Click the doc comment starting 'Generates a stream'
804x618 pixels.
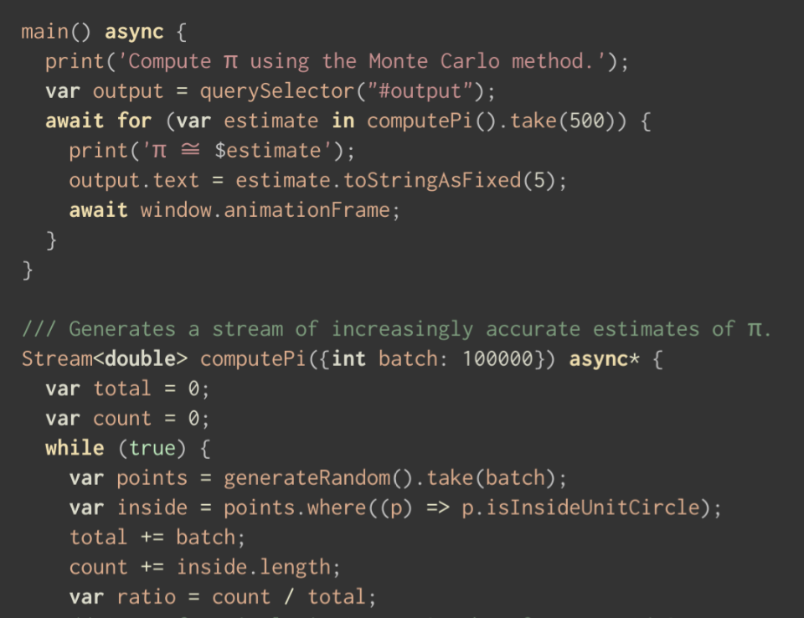395,328
